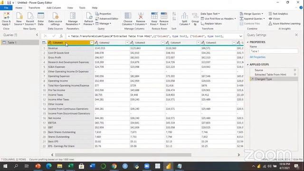This screenshot has height=171, width=304.
Task: Click the scroll left arrow
Action: click(52, 155)
